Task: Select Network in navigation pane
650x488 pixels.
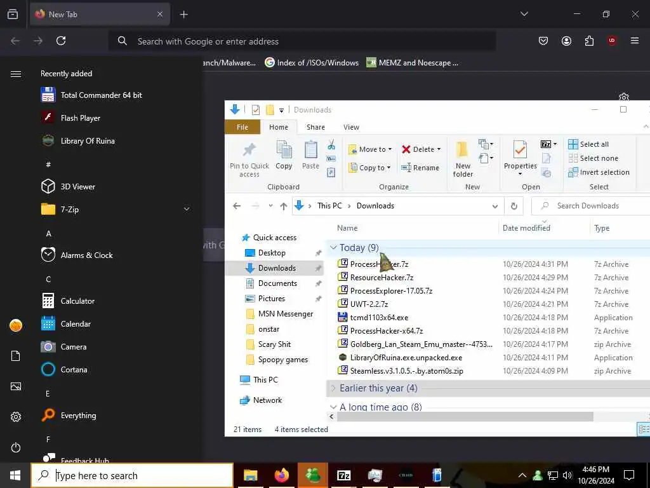Action: coord(261,400)
